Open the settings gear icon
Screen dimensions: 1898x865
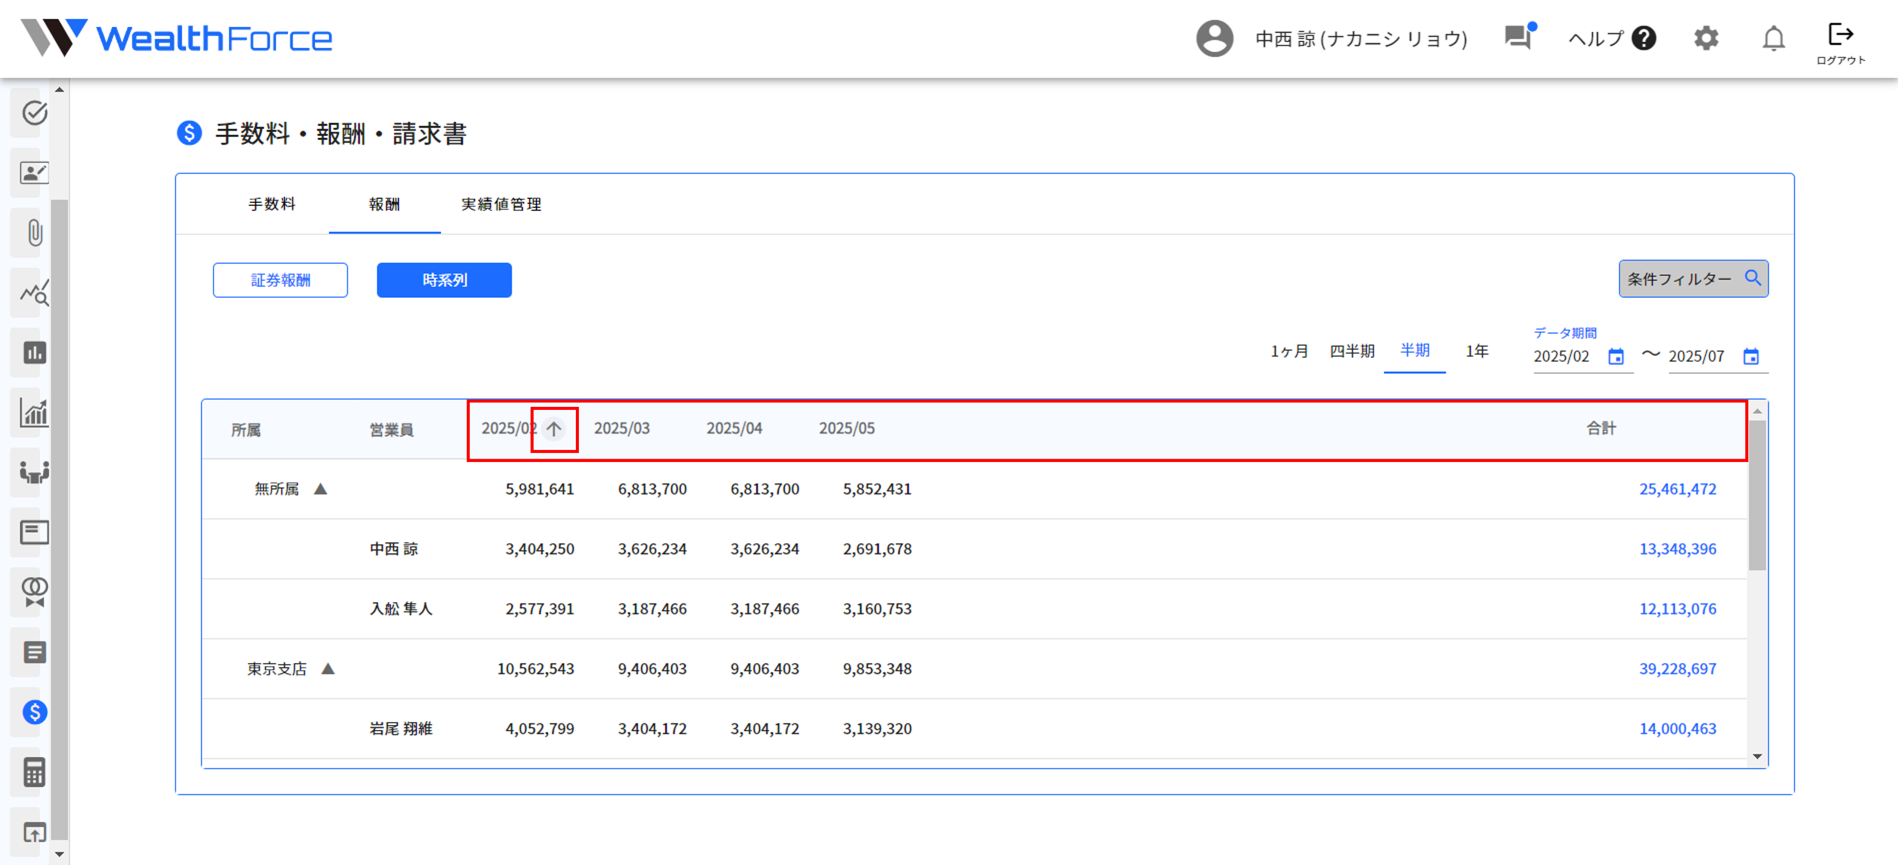click(x=1706, y=38)
